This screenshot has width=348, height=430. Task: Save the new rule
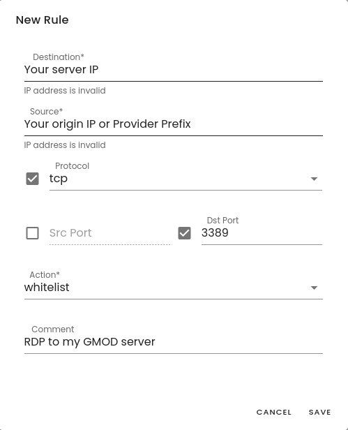point(320,412)
